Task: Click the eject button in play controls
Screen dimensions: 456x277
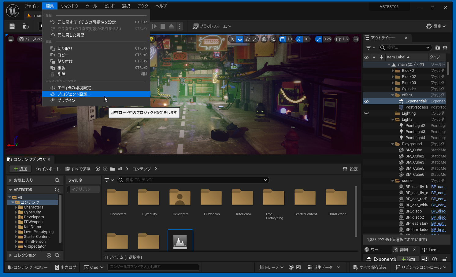Action: [171, 26]
